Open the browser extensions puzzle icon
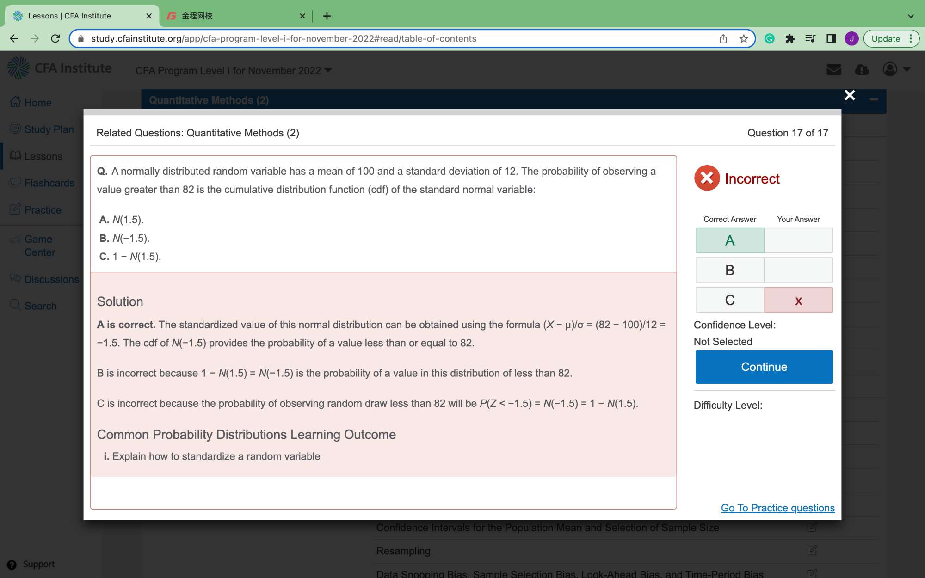Image resolution: width=925 pixels, height=578 pixels. (790, 39)
